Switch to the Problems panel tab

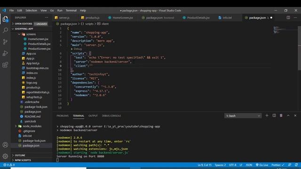coord(63,116)
